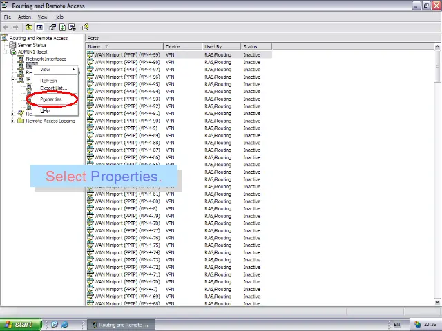Sort by the Name column header
The height and width of the screenshot is (331, 442).
[124, 46]
